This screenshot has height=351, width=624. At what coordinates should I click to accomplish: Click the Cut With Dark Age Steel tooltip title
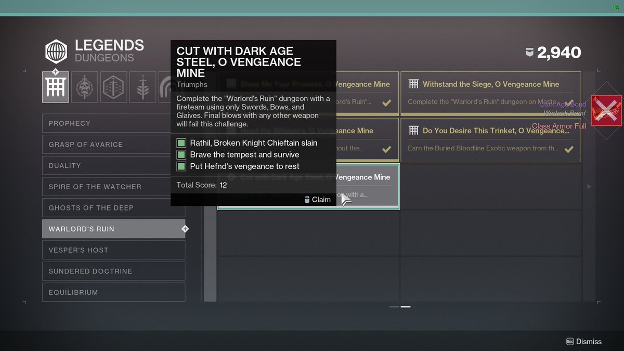point(239,62)
